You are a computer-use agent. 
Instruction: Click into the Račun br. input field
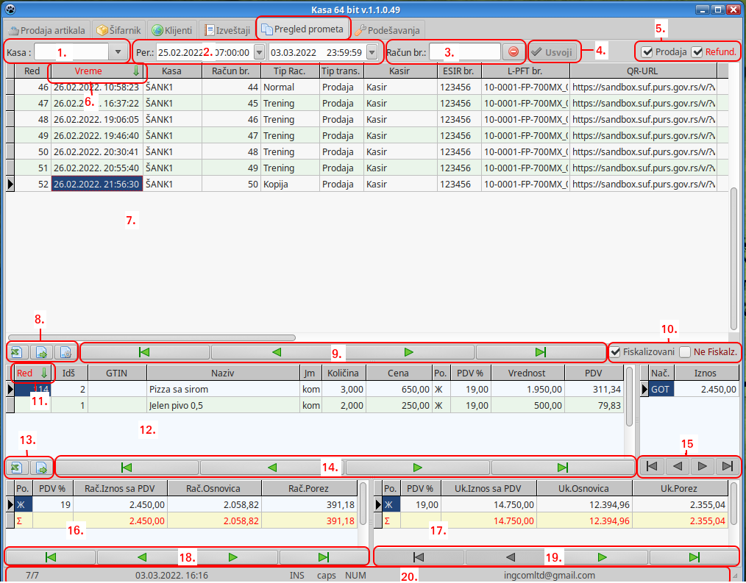click(465, 52)
